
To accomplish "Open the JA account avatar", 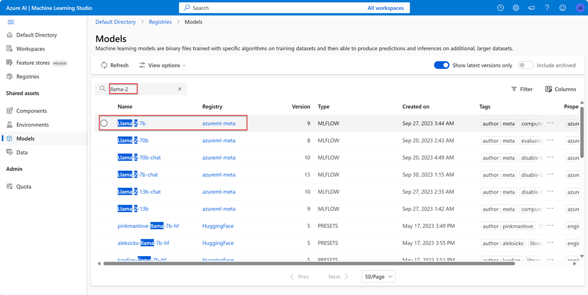I will tap(579, 8).
